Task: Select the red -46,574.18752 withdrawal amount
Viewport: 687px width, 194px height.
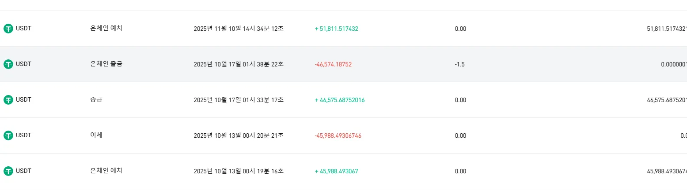Action: click(333, 64)
